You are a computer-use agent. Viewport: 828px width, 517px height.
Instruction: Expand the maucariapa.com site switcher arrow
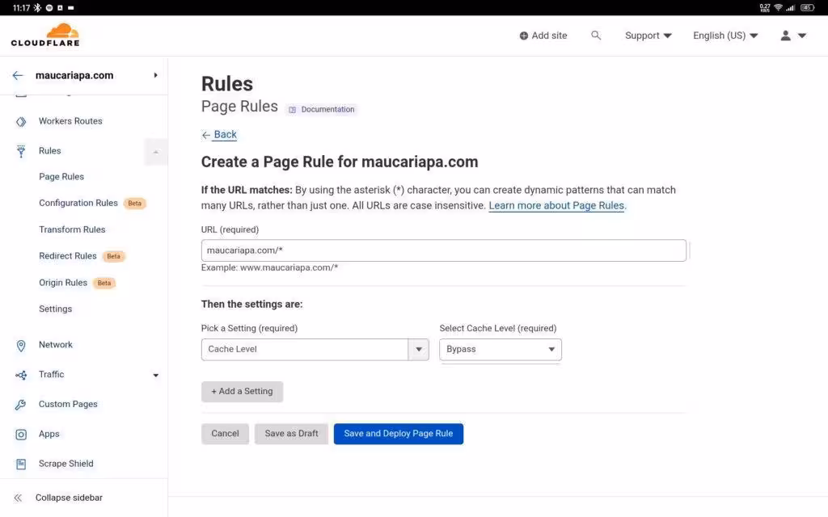click(155, 75)
